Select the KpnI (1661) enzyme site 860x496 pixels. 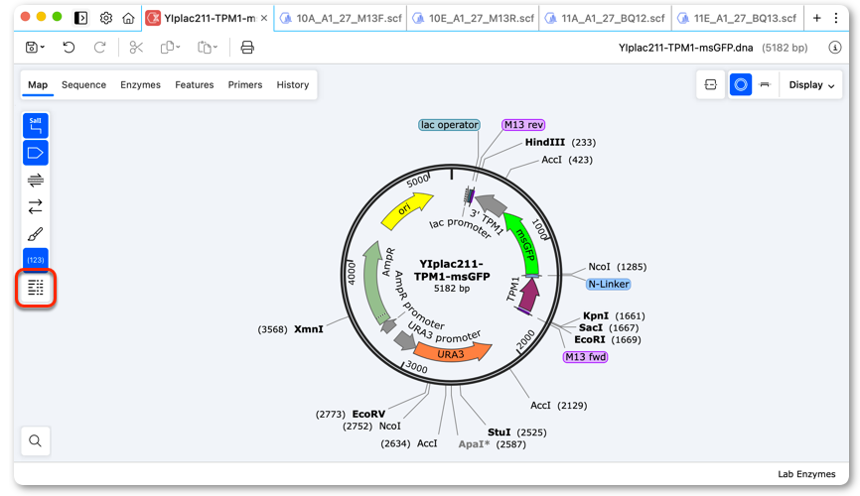(x=613, y=316)
